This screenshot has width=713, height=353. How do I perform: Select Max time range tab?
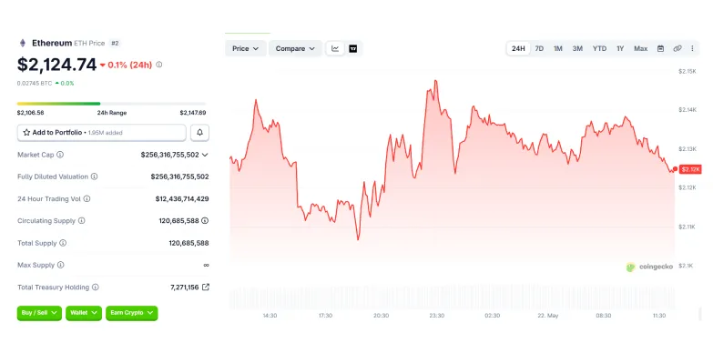coord(641,48)
